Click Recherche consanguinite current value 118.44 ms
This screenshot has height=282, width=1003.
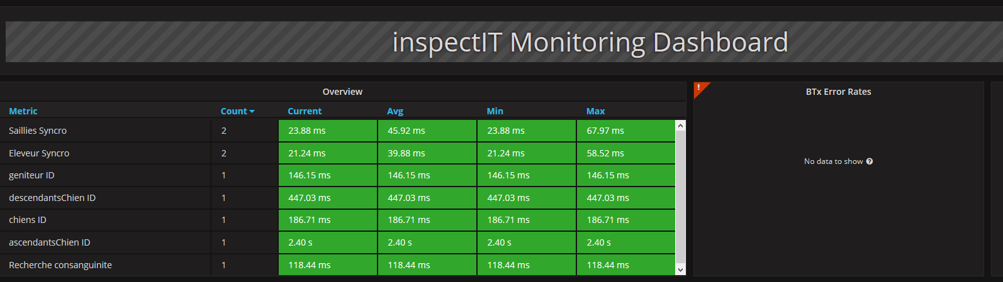[328, 265]
